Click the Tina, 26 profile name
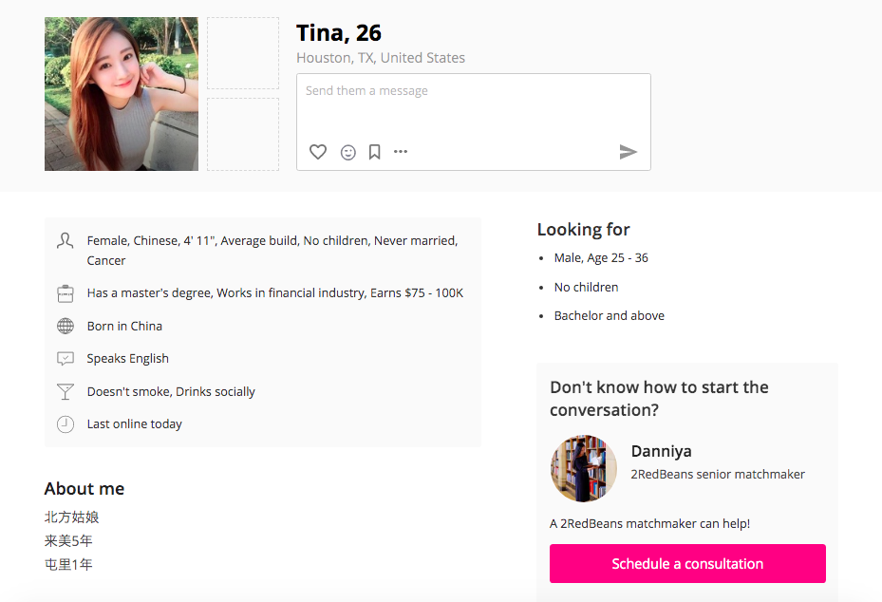Image resolution: width=882 pixels, height=602 pixels. point(339,33)
